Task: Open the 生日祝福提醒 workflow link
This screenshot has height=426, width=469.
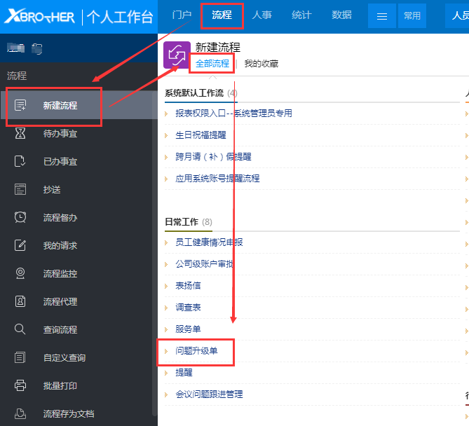Action: pos(200,135)
